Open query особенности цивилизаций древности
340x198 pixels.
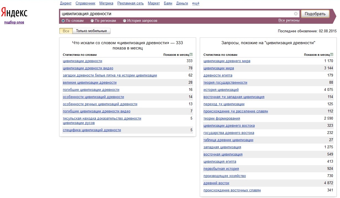(x=93, y=97)
